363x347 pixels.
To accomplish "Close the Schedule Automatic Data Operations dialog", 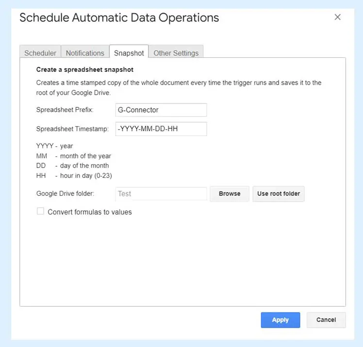I will (338, 17).
